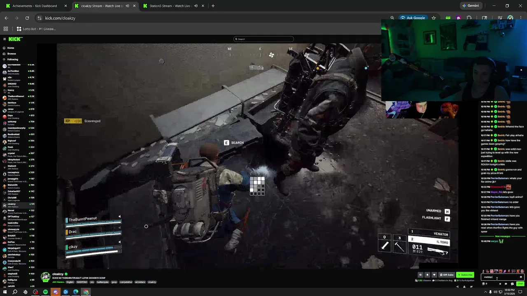Click the Gift Subs button
The height and width of the screenshot is (296, 527).
[x=447, y=275]
